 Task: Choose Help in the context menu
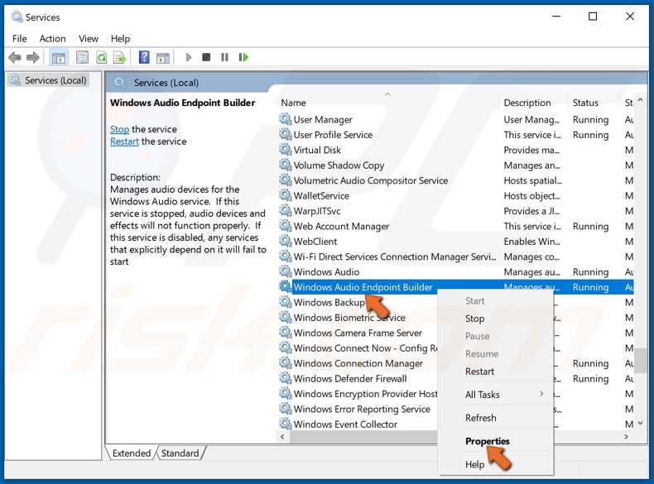496,464
